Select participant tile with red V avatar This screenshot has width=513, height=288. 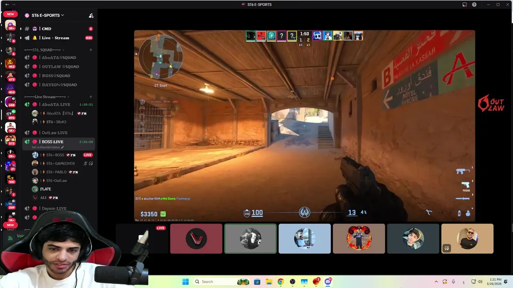(x=196, y=238)
